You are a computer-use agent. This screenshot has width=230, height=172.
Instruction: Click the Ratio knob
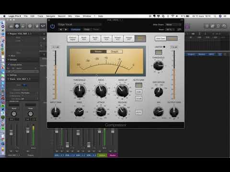pyautogui.click(x=101, y=91)
